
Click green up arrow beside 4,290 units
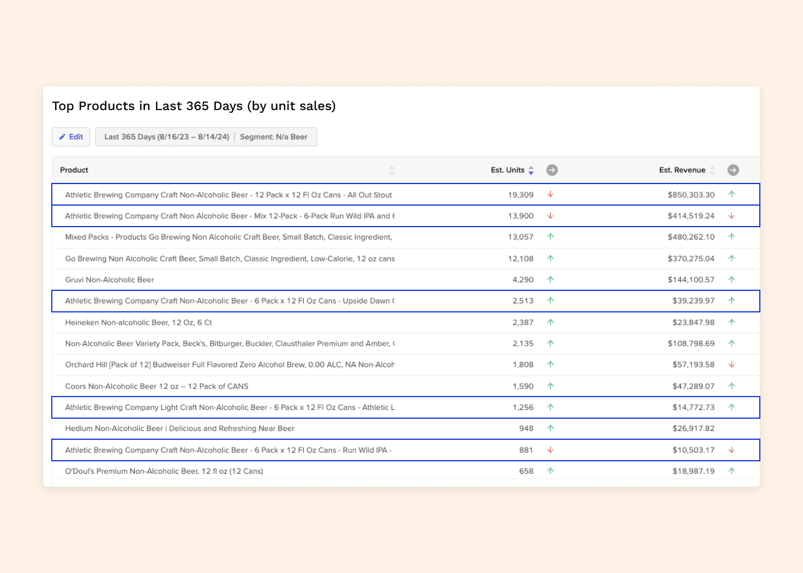coord(550,279)
